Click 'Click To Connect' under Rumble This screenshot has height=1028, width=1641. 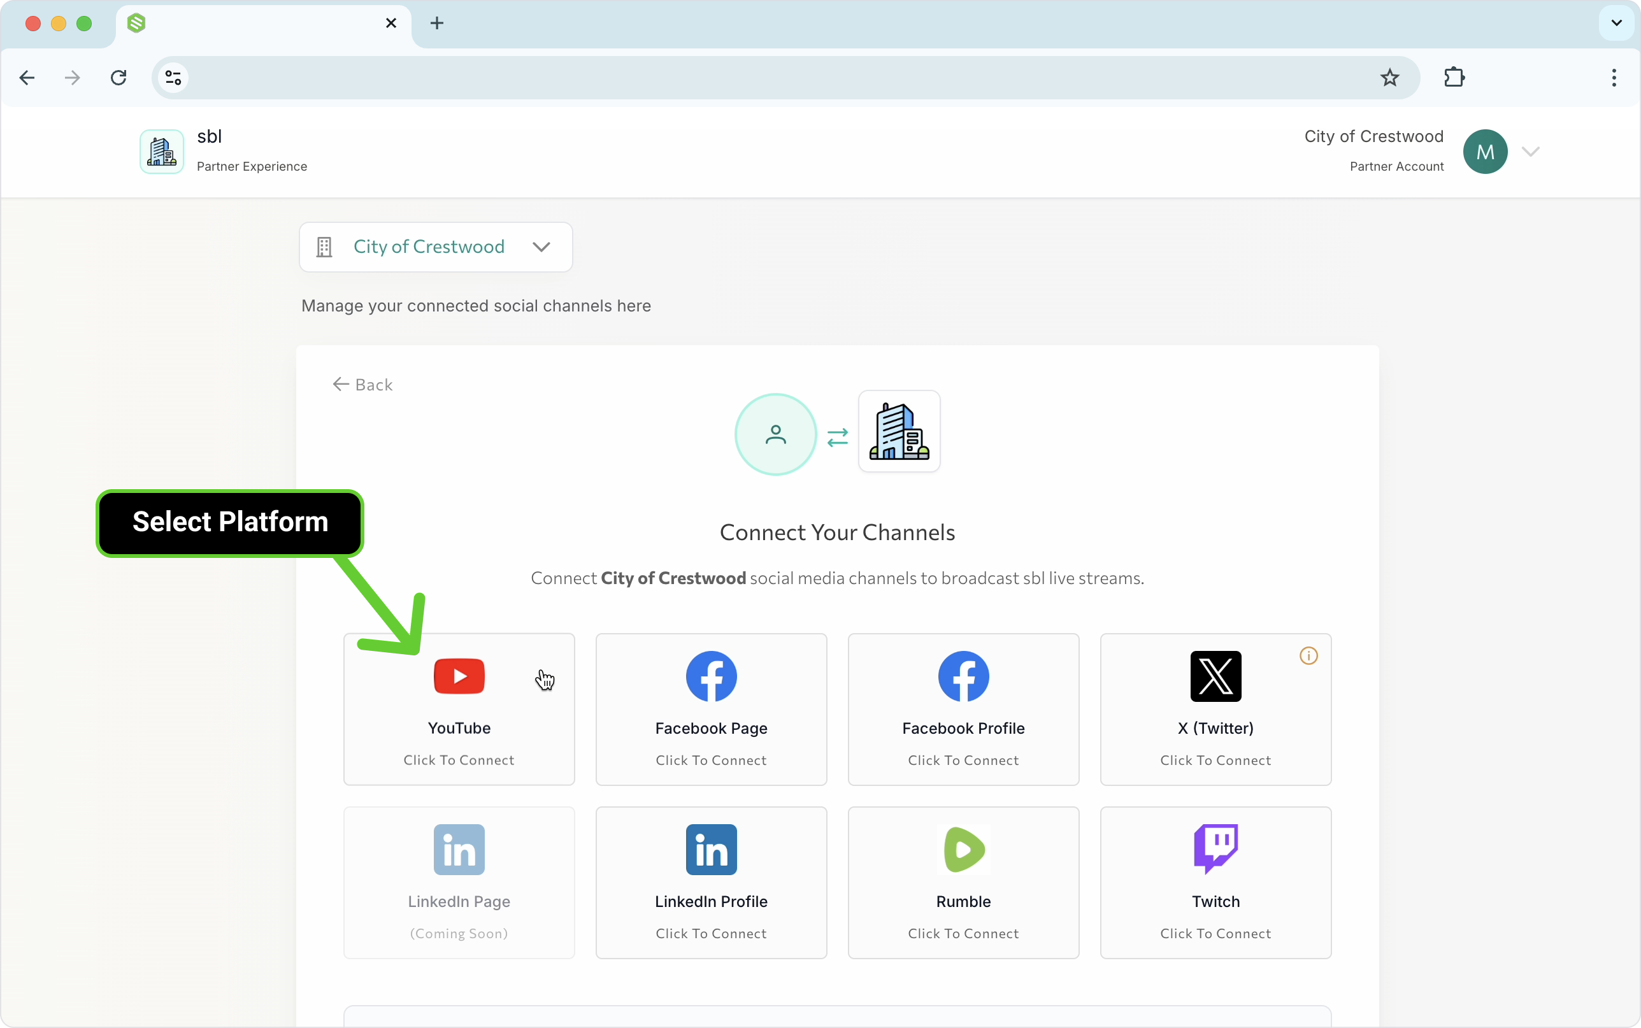pos(963,934)
